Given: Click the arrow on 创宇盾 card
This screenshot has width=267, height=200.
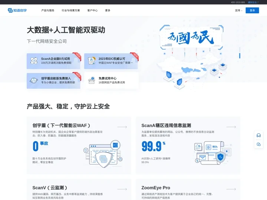Looking at the screenshot, I should click(122, 127).
